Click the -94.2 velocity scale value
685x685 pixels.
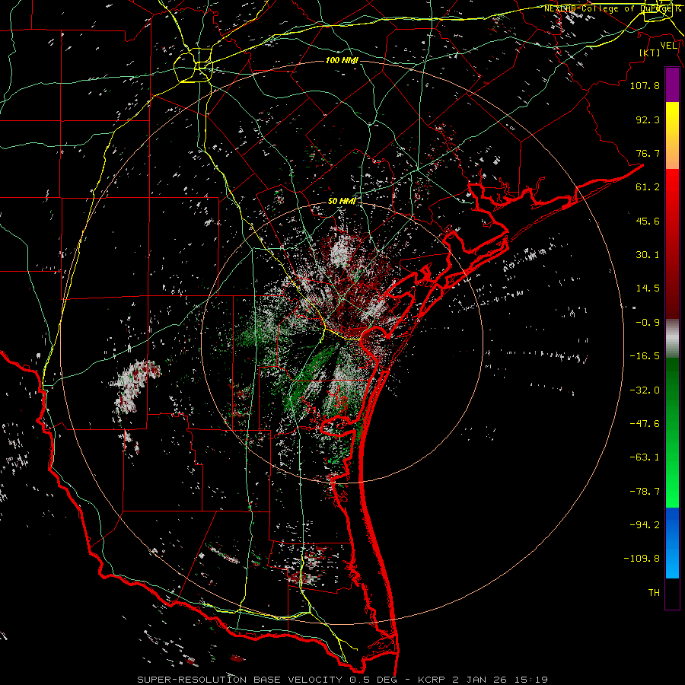pos(645,525)
